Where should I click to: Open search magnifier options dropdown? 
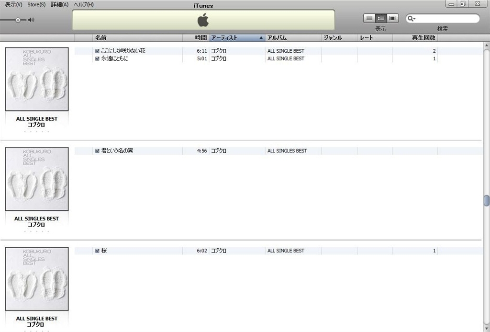(412, 19)
